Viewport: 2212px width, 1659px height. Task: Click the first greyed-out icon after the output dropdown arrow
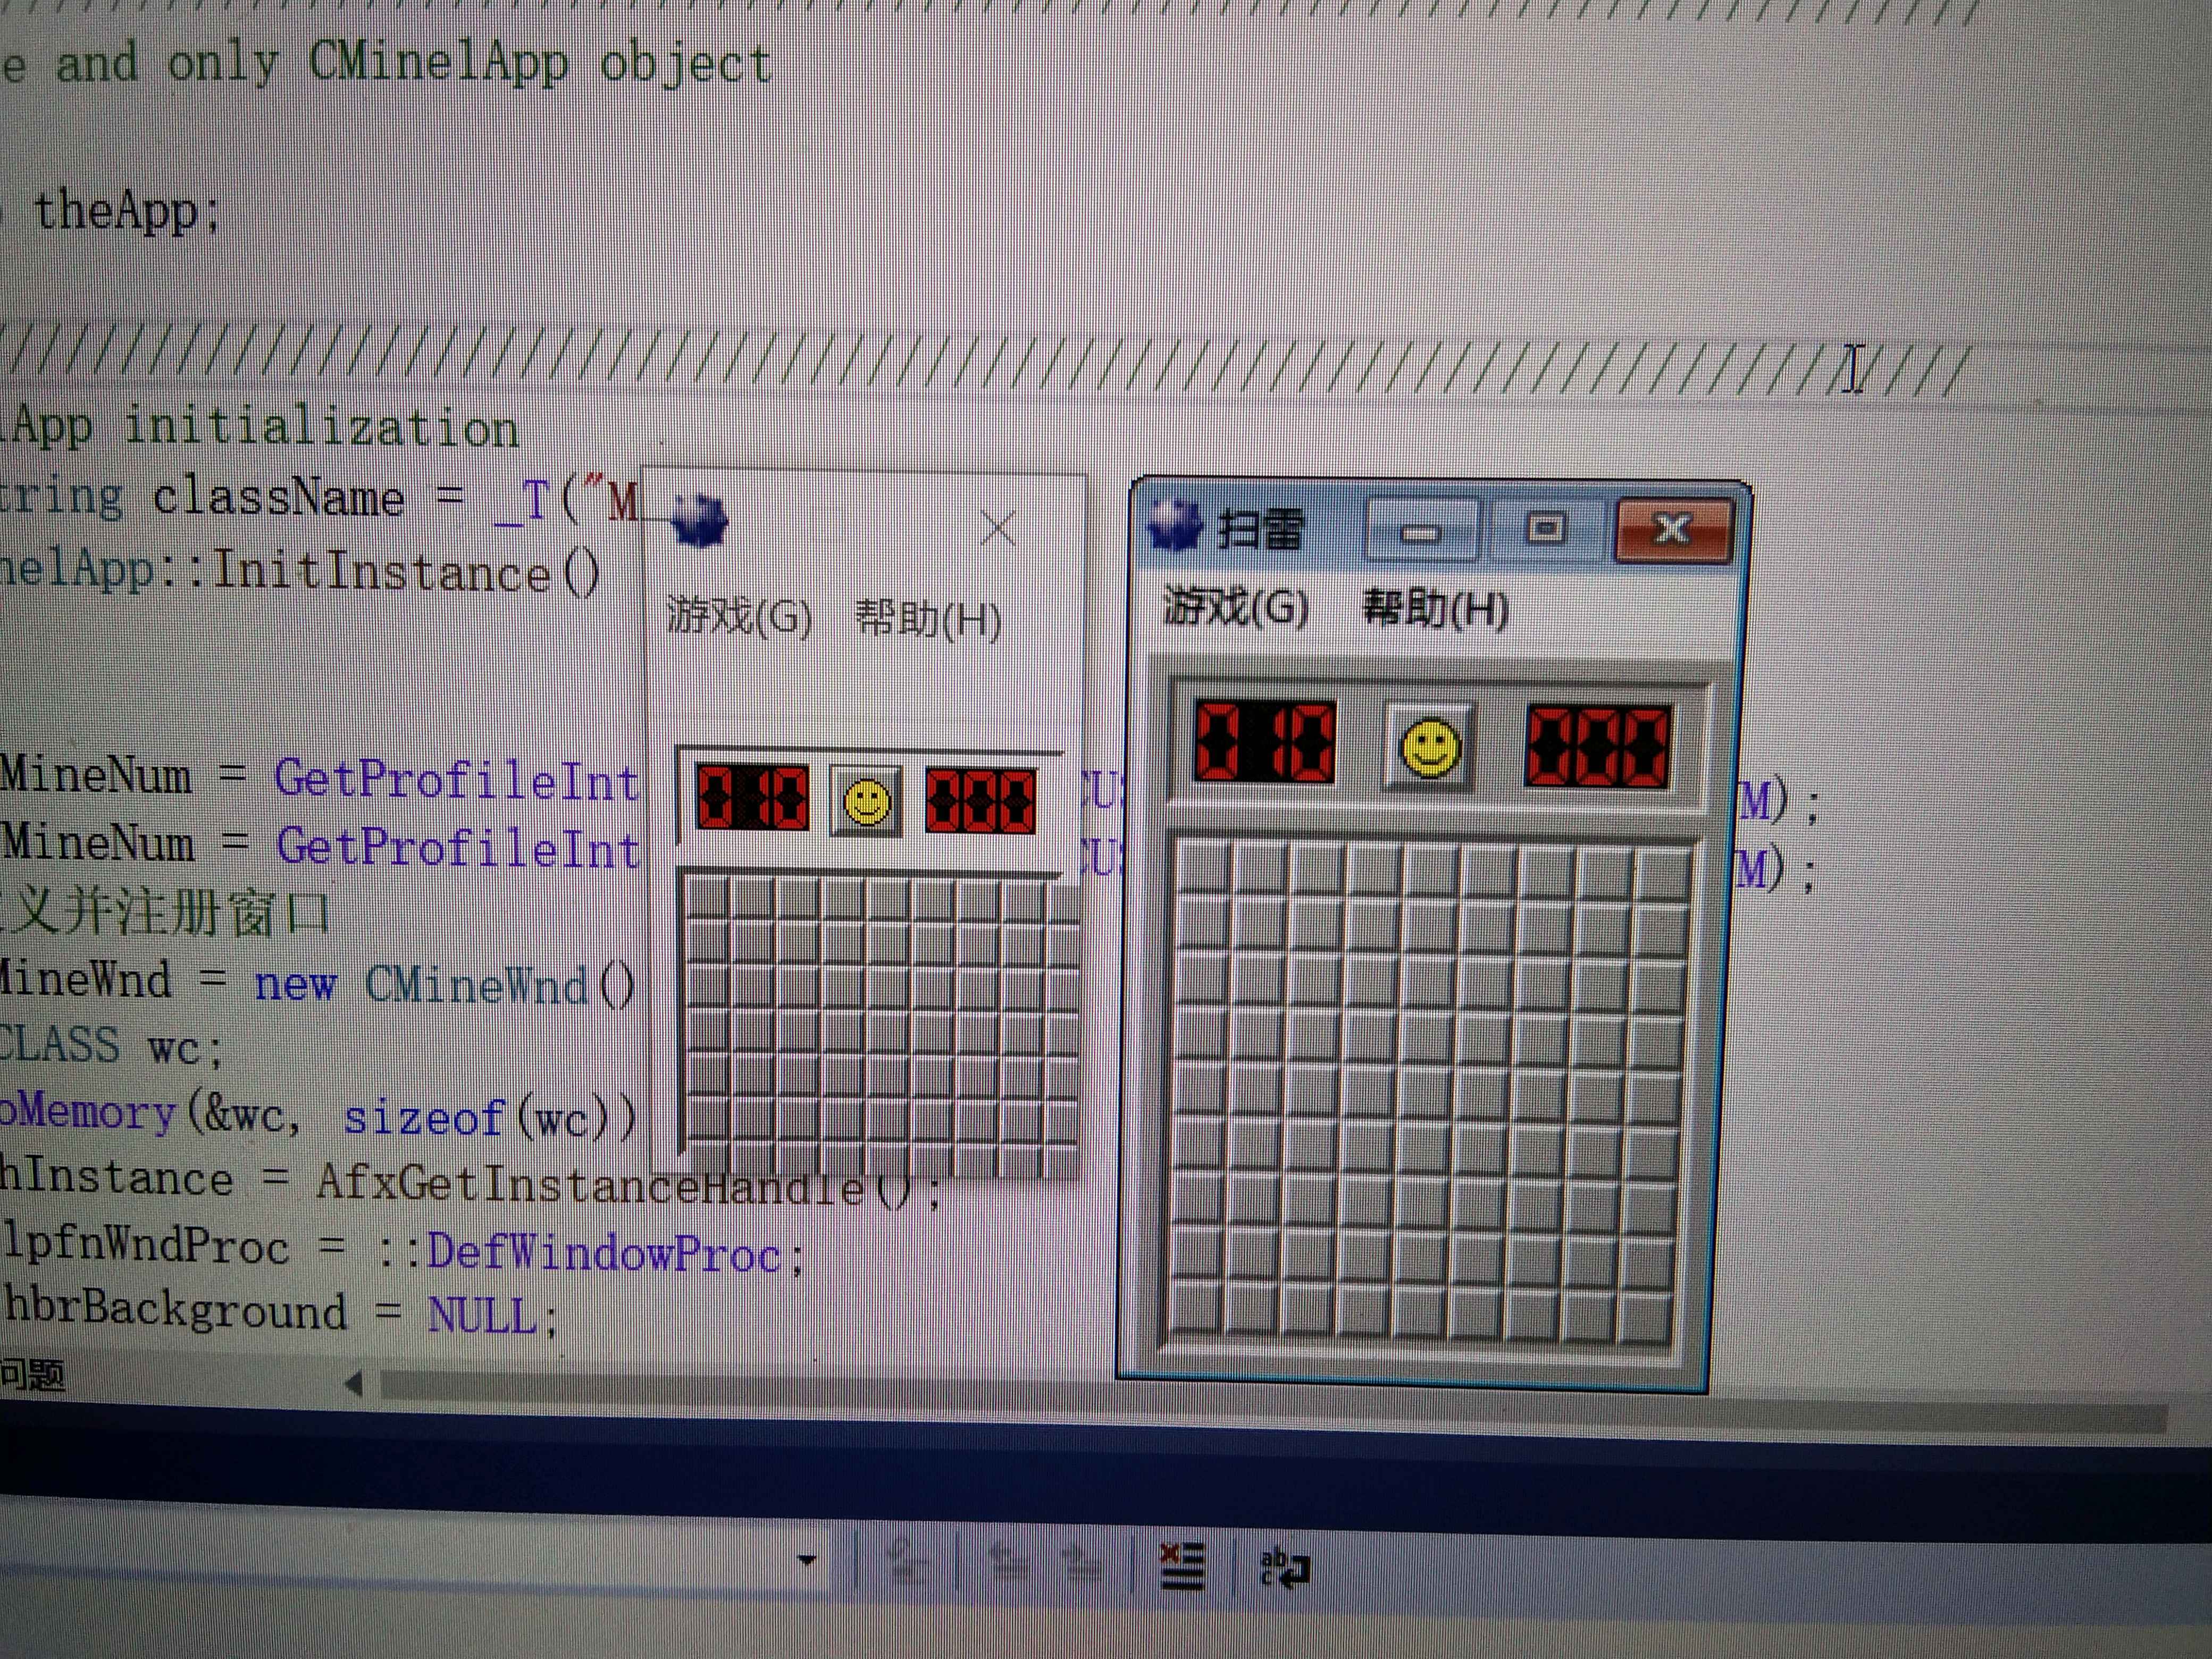(x=909, y=1562)
